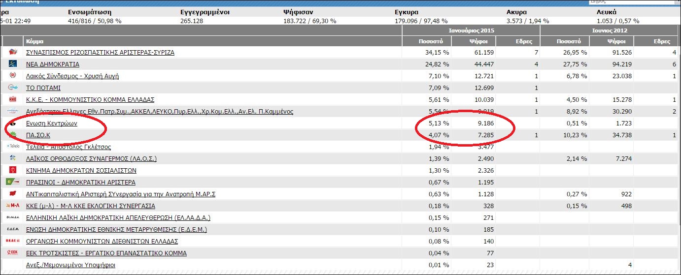Click the Ιούνιος 2012 column group header

coord(609,31)
